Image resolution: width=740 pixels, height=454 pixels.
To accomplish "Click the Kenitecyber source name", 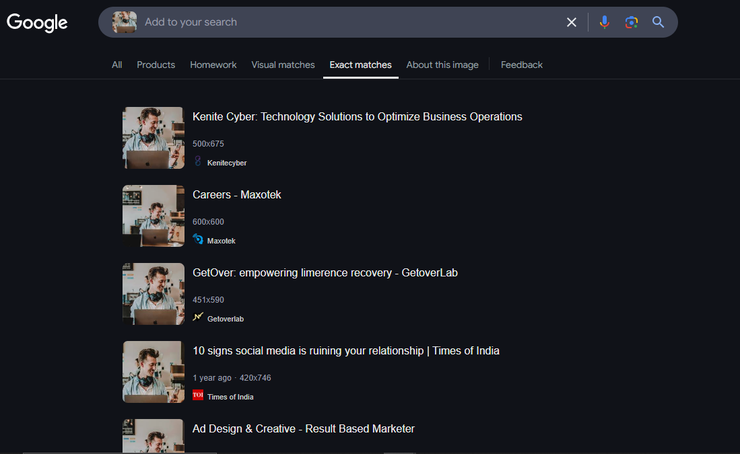I will tap(227, 163).
